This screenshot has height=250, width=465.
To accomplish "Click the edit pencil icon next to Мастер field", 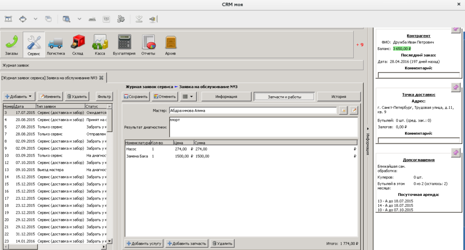I will [x=354, y=111].
